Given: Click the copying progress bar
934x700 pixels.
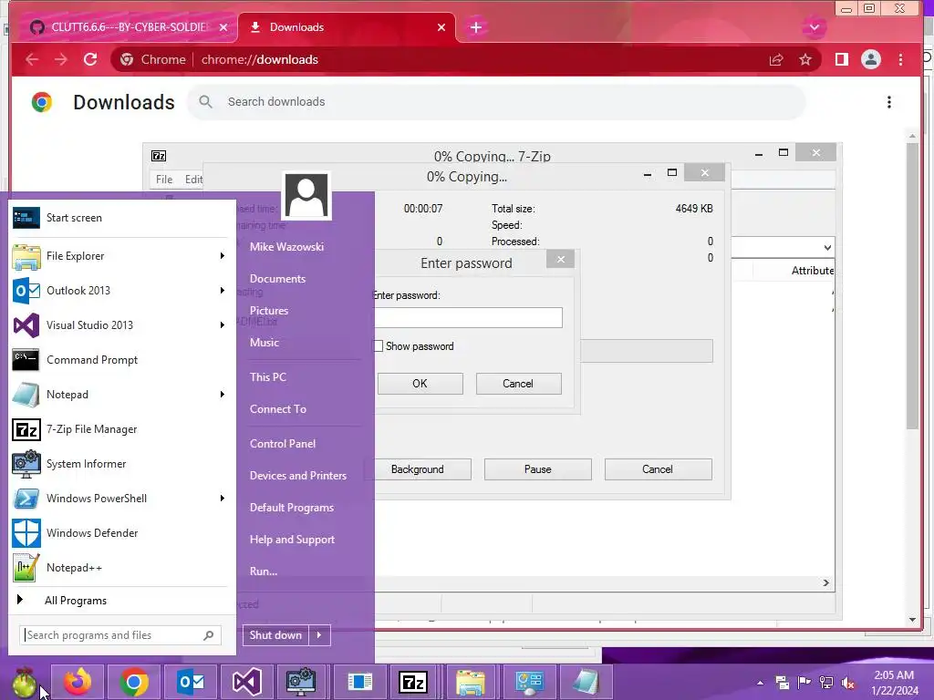Looking at the screenshot, I should click(647, 351).
